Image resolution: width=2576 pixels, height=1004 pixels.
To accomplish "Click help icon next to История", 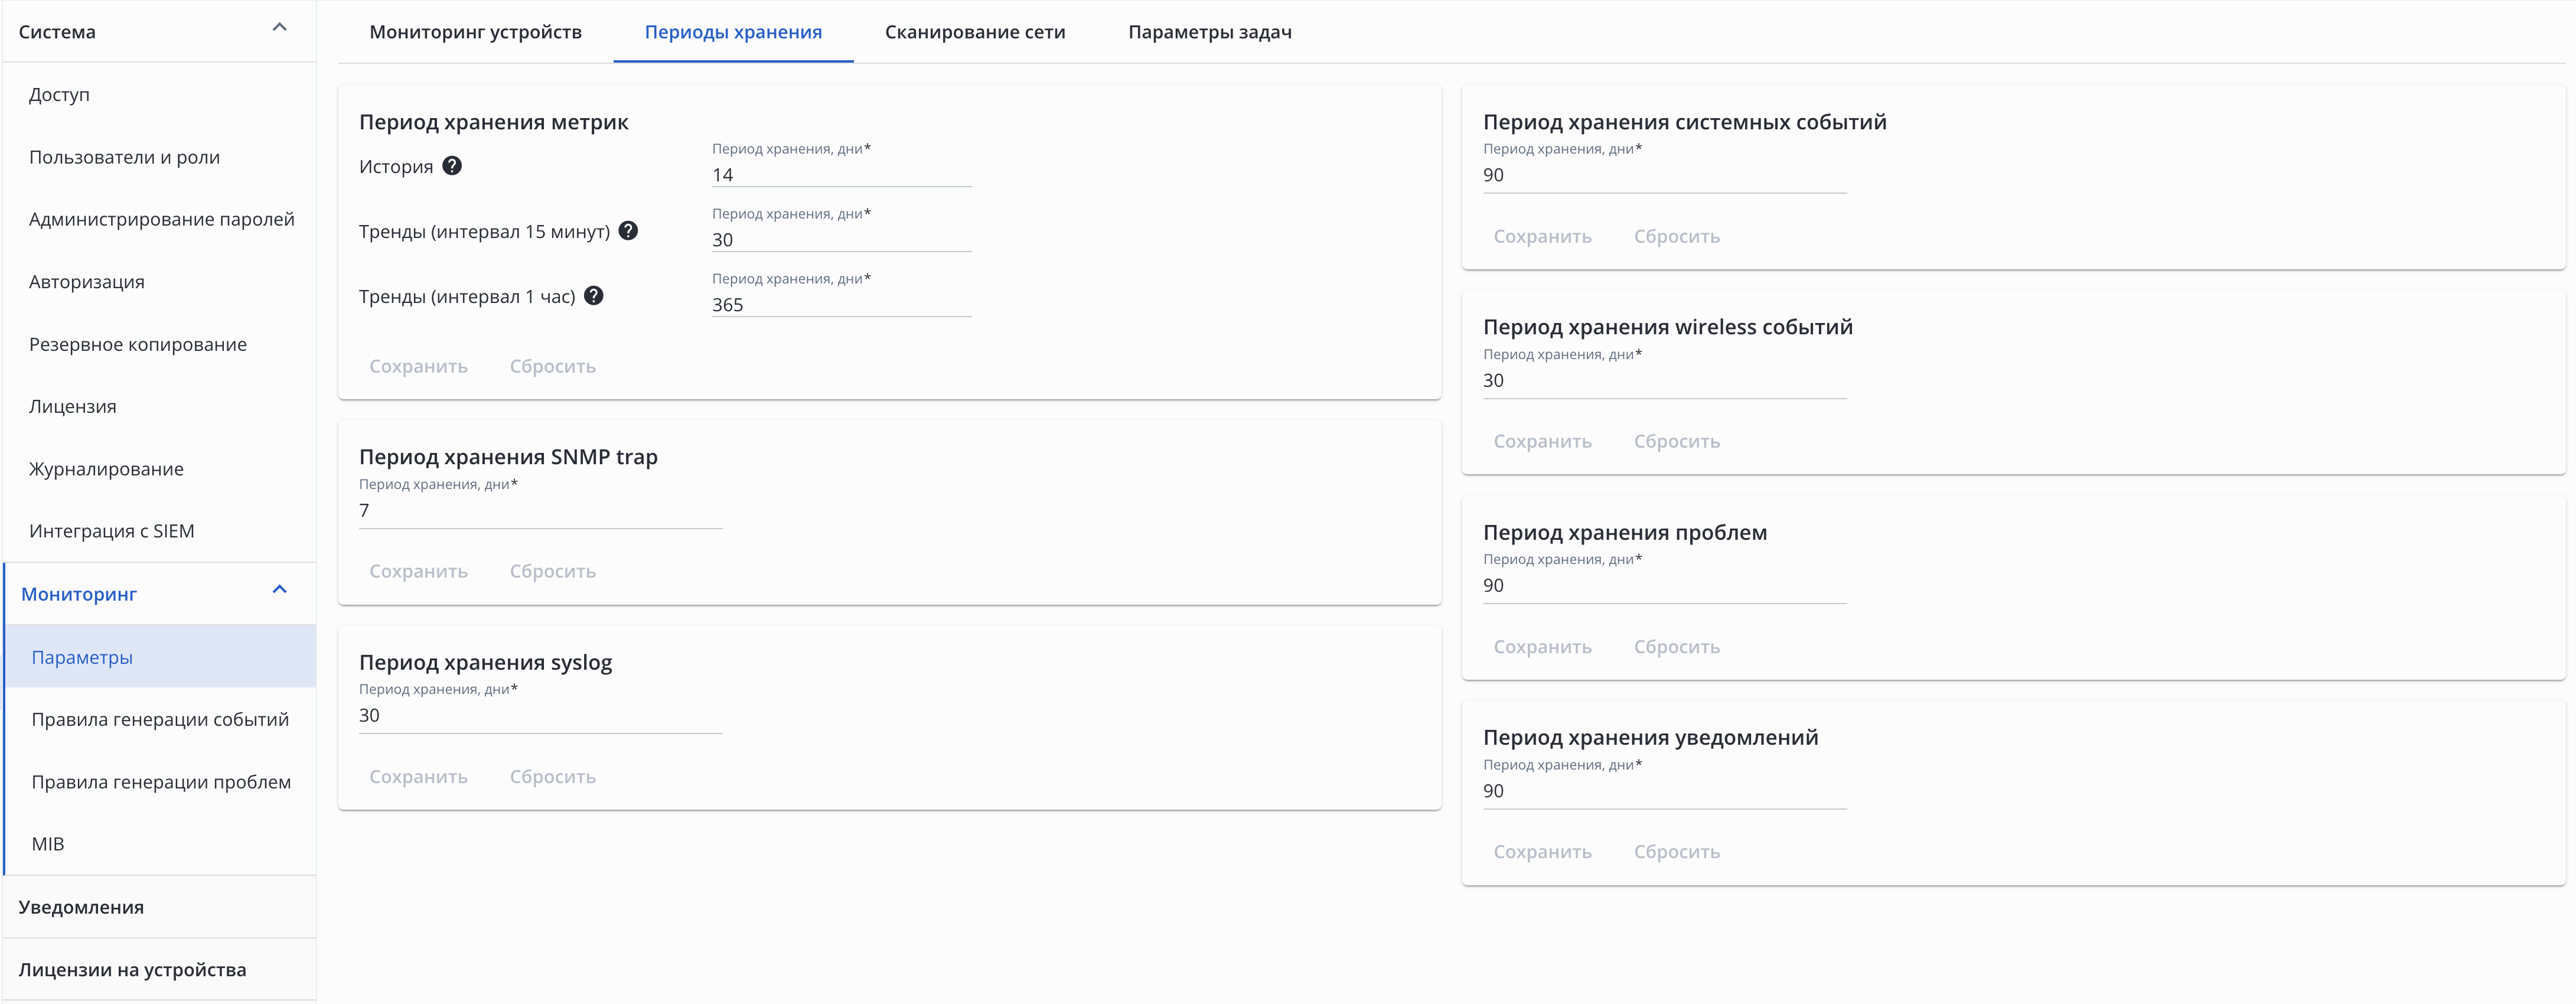I will [x=452, y=166].
